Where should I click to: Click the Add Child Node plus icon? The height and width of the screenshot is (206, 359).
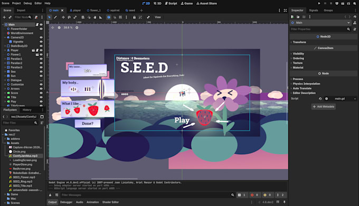(x=4, y=17)
